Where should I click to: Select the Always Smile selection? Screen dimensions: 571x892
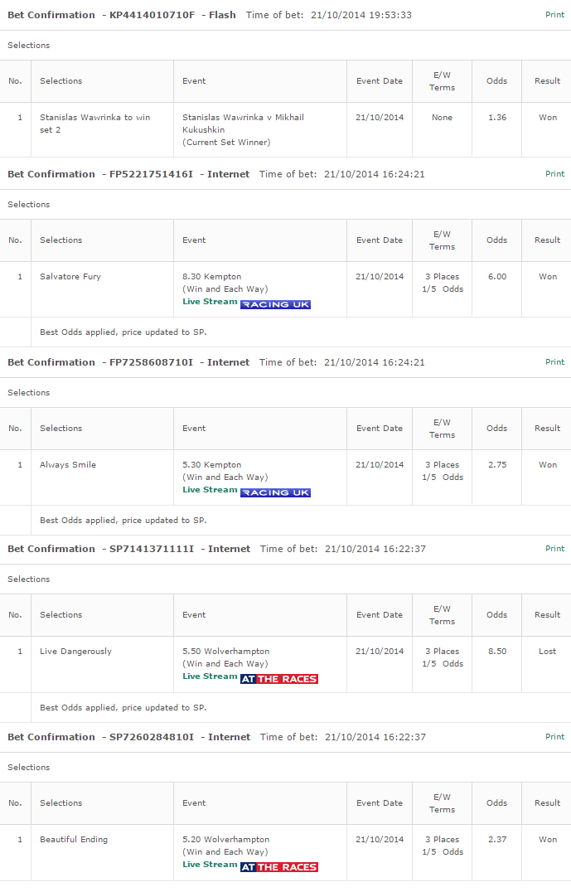point(68,465)
